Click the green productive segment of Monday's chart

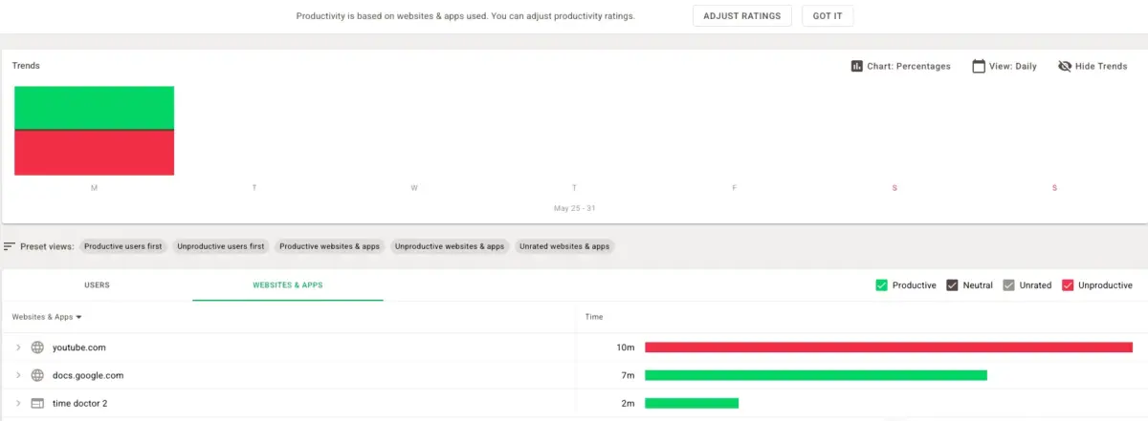[x=94, y=108]
